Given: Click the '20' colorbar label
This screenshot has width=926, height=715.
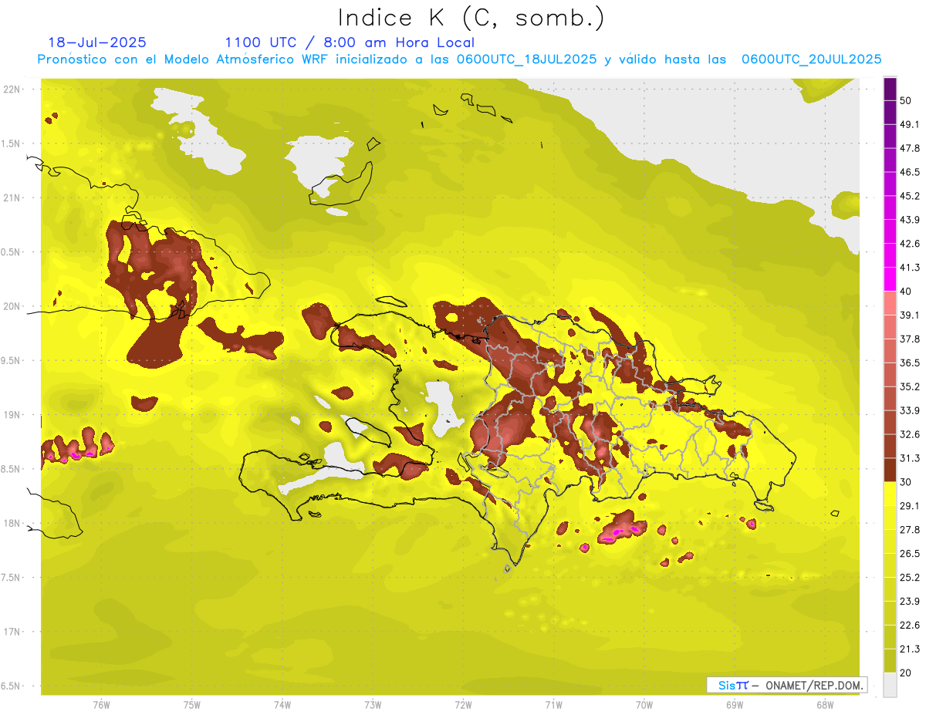Looking at the screenshot, I should pyautogui.click(x=907, y=673).
